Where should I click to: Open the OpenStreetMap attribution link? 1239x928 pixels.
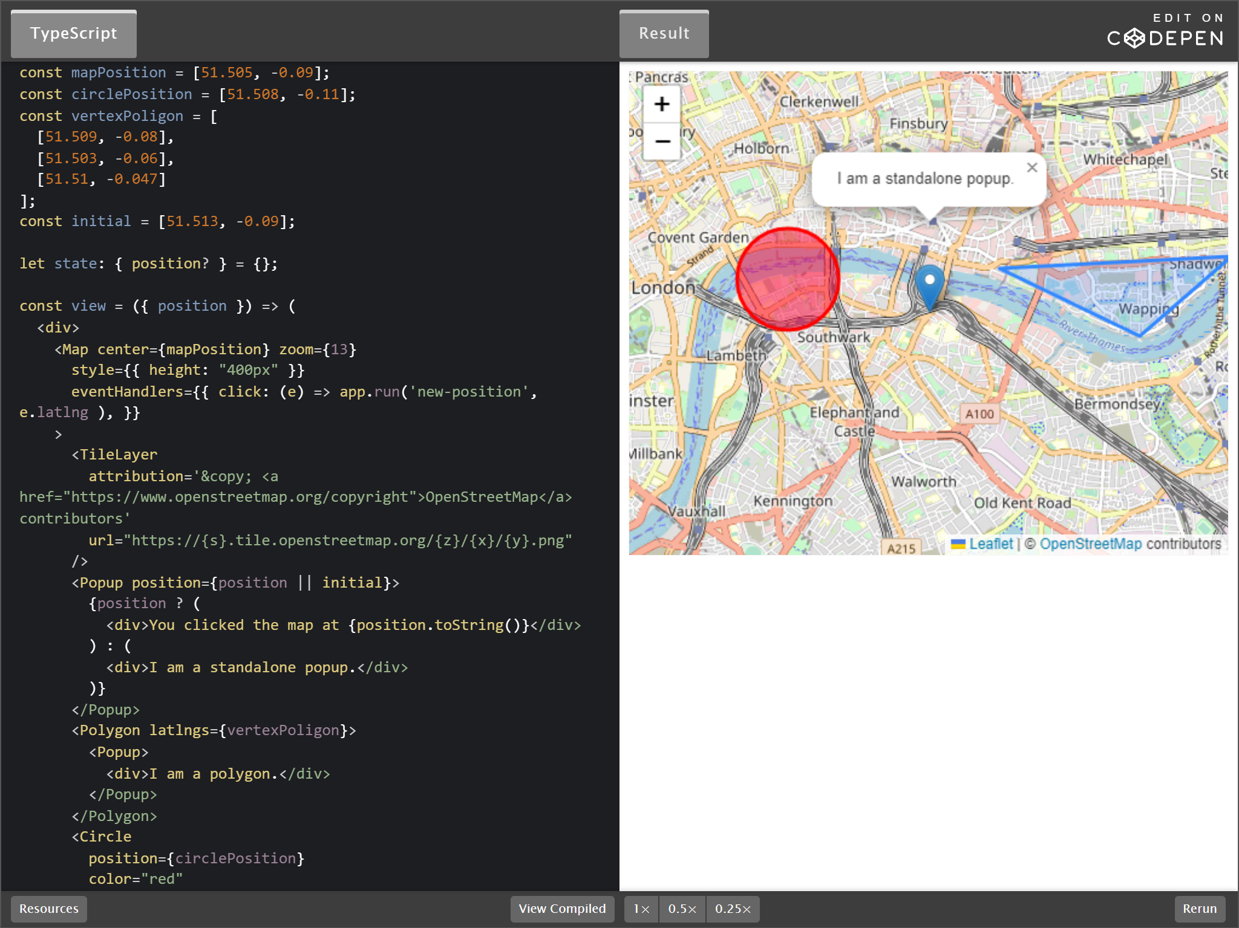click(1090, 543)
